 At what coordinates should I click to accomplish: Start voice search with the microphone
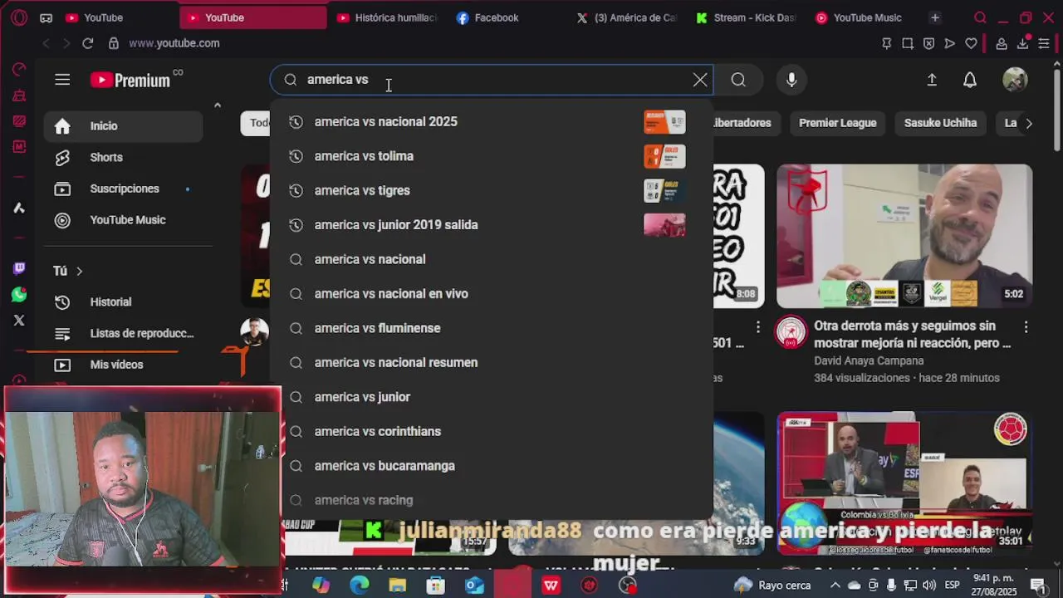(x=791, y=80)
